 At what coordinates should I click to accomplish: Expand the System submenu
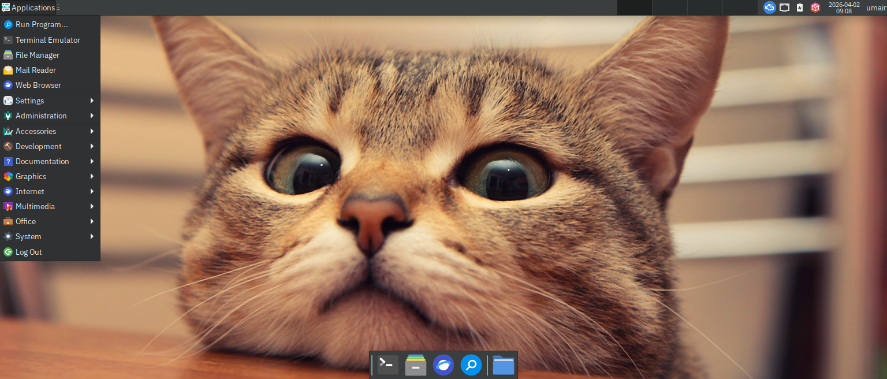coord(50,236)
